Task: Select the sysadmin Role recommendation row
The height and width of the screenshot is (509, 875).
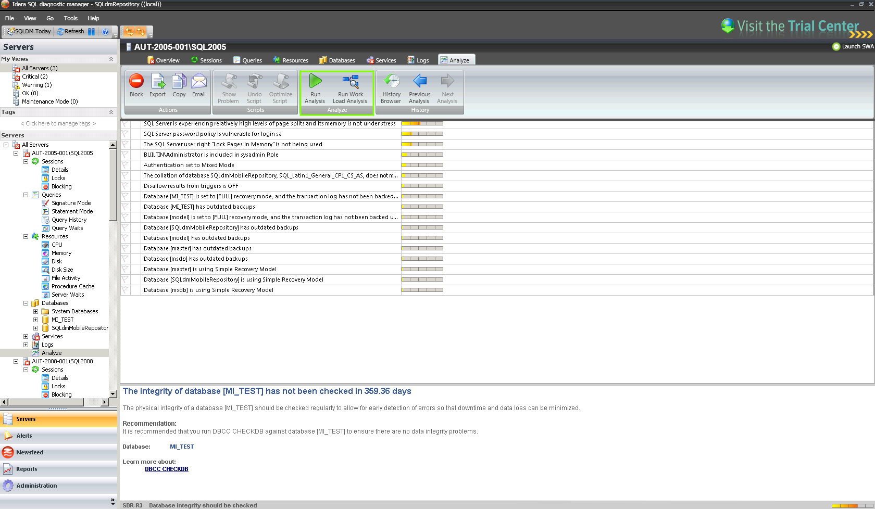Action: point(497,155)
